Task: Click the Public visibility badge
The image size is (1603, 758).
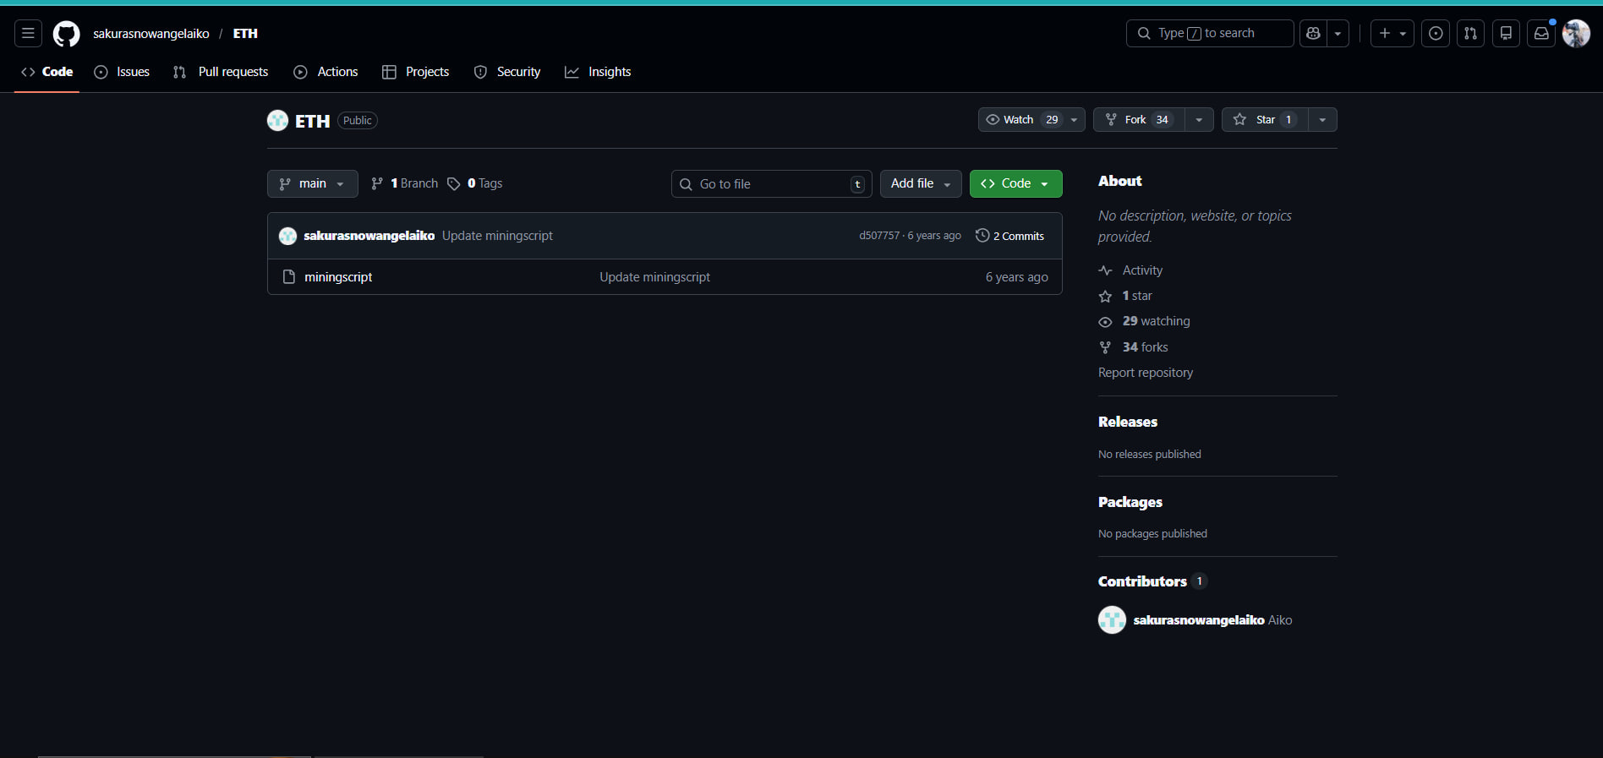Action: coord(358,121)
